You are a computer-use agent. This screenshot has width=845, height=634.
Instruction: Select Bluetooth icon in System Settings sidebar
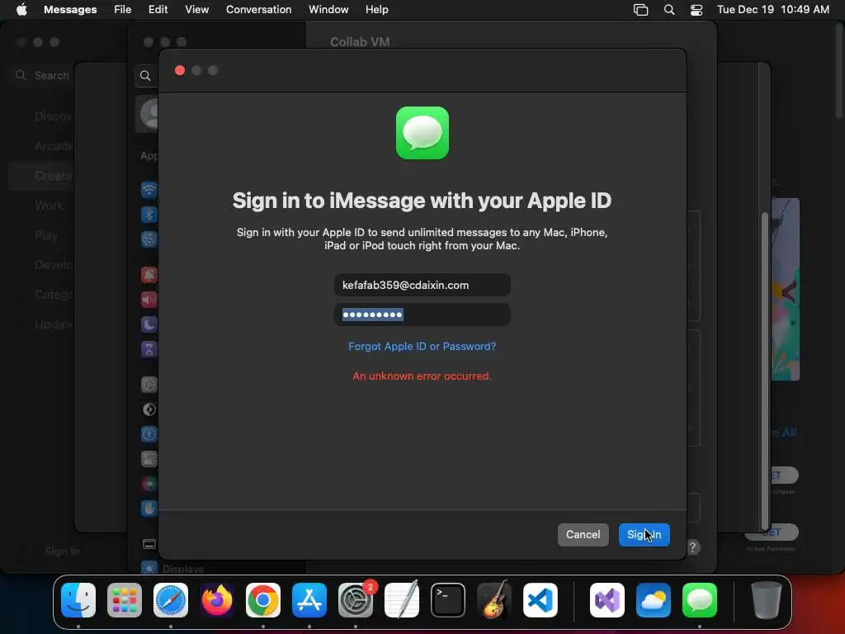[x=149, y=215]
